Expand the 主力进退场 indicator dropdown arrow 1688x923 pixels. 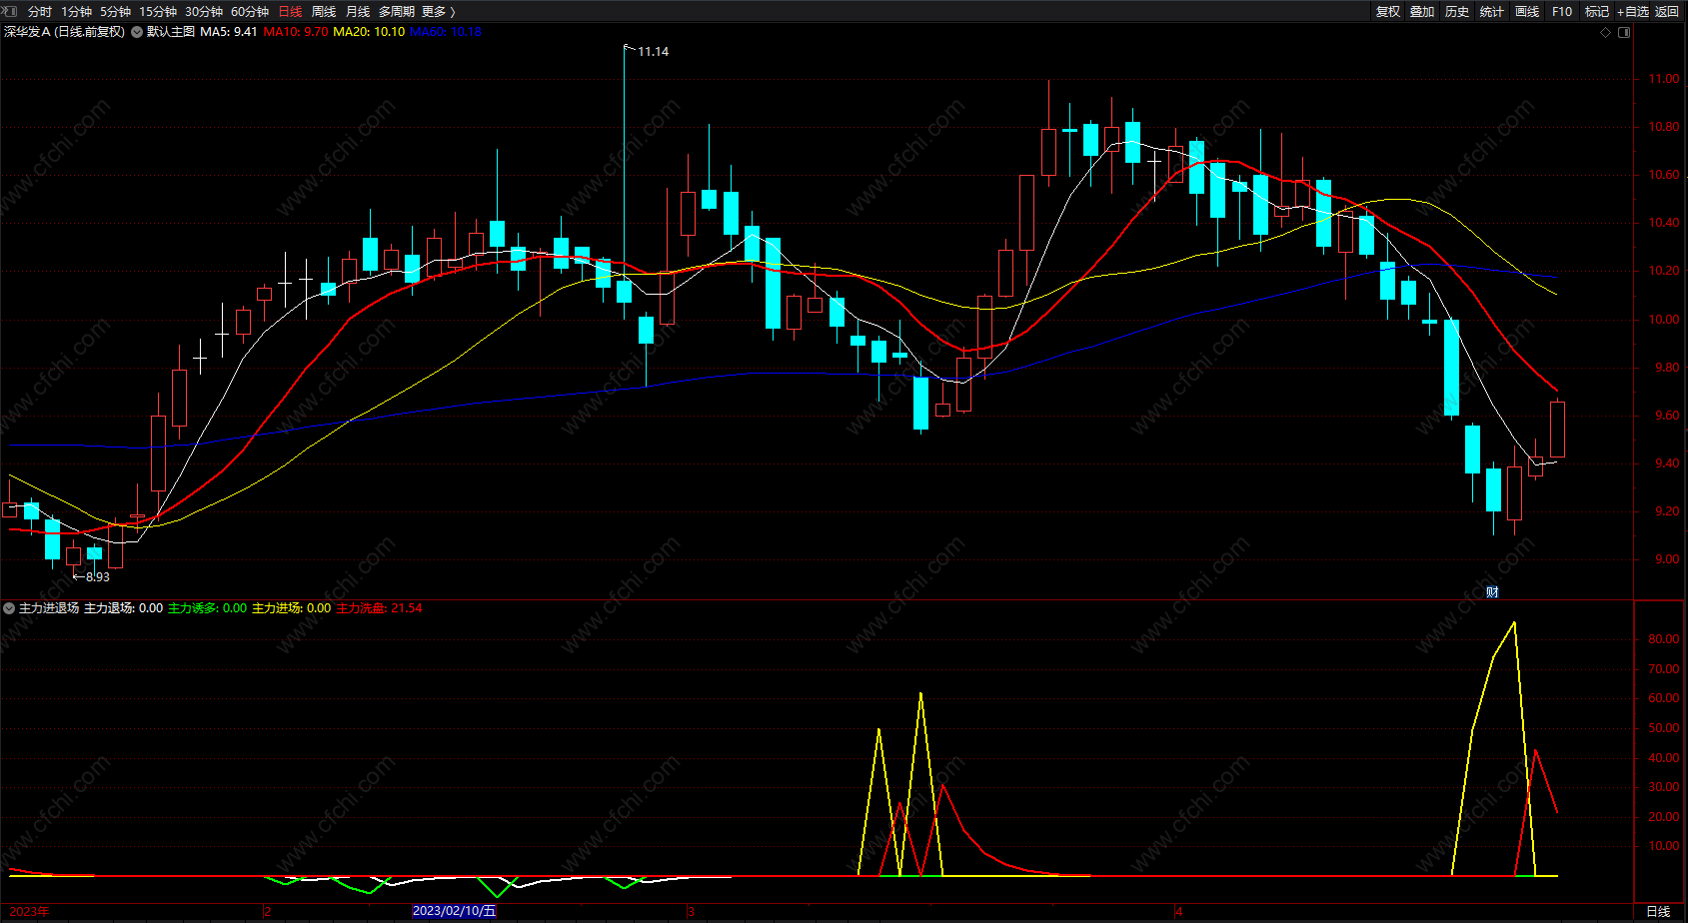[x=9, y=608]
